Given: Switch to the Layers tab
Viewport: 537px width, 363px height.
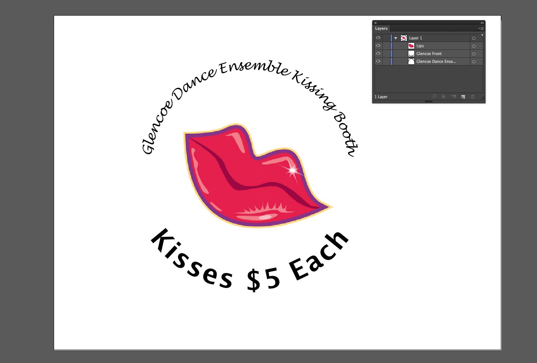Looking at the screenshot, I should tap(381, 28).
